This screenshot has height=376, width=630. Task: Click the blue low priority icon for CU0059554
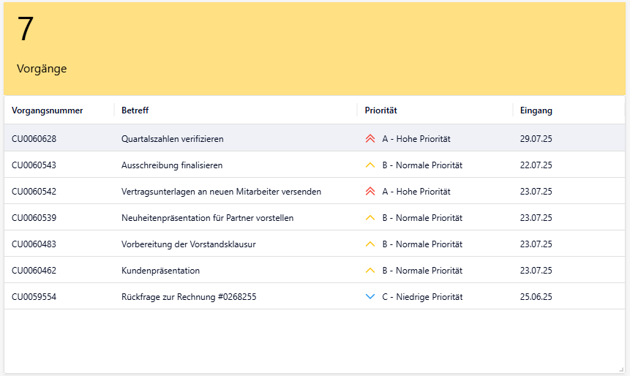[370, 297]
